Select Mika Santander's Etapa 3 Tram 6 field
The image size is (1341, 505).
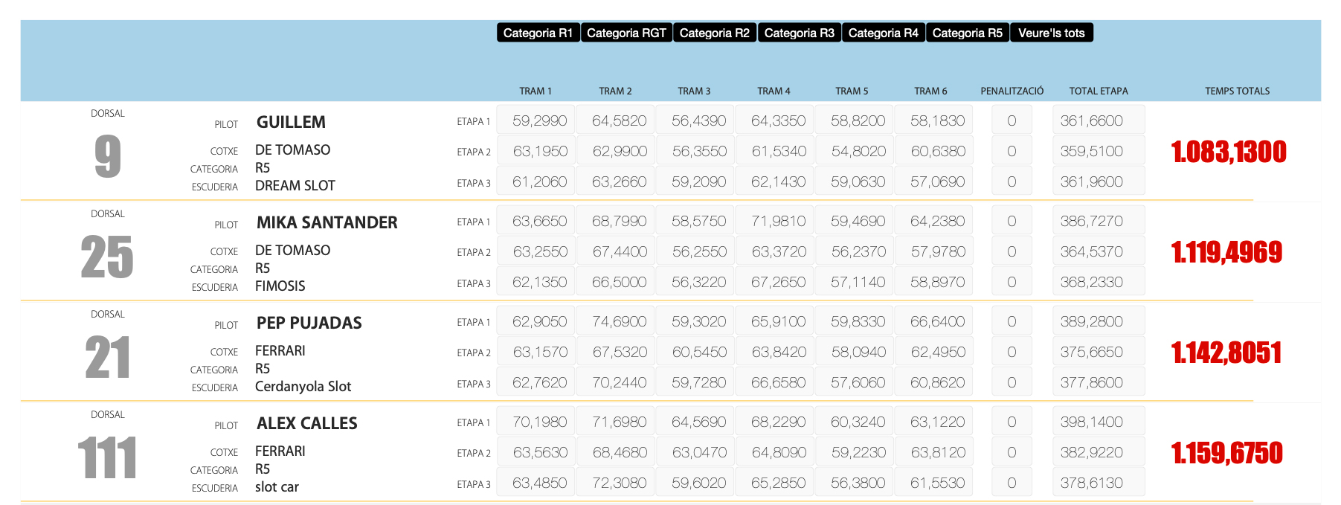click(937, 282)
